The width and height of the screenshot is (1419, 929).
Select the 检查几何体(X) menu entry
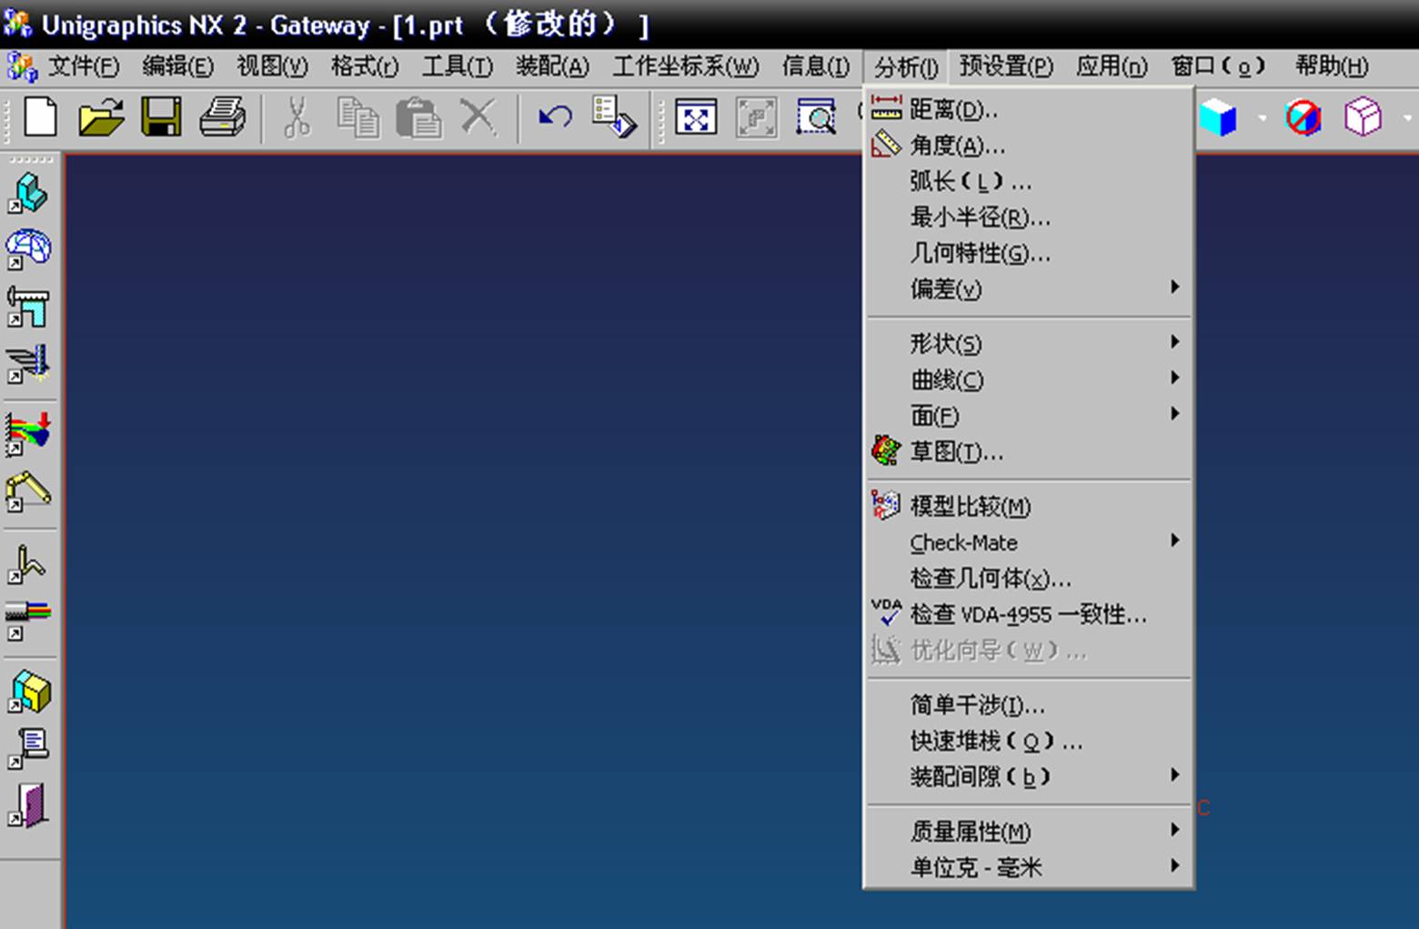coord(1029,579)
